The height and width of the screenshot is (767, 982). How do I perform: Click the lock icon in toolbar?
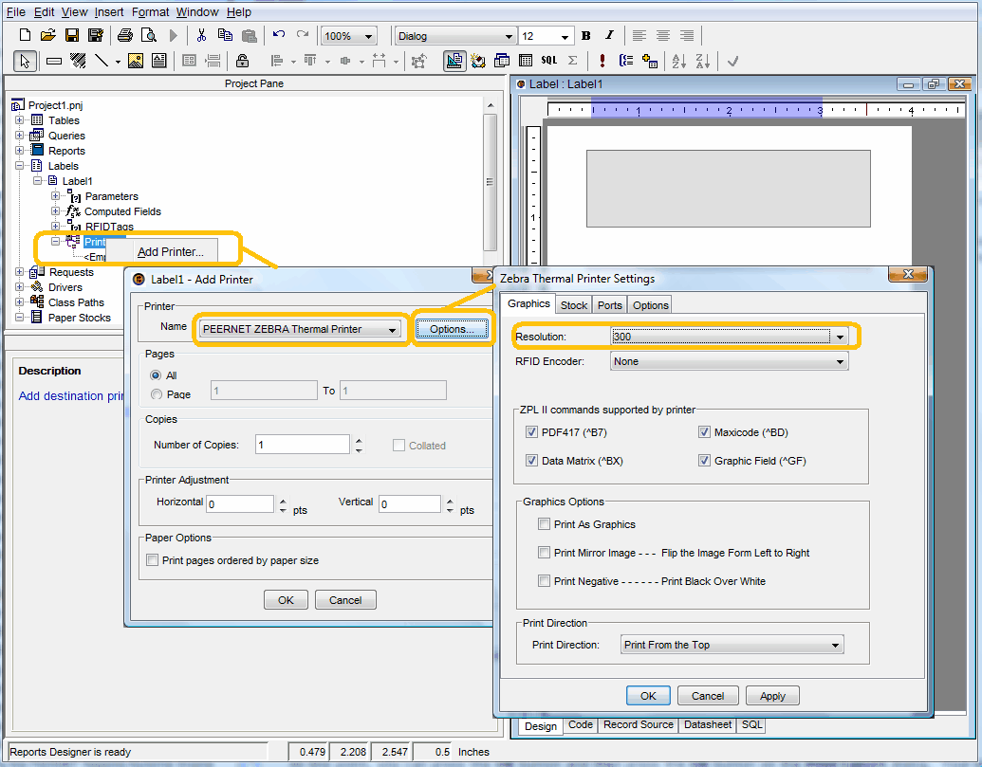242,61
